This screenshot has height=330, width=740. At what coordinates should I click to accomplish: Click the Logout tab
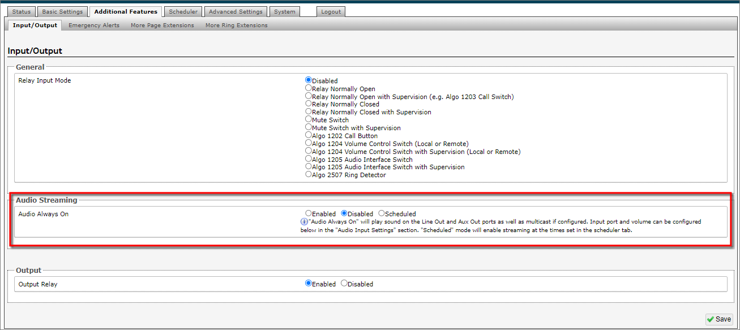[x=331, y=12]
